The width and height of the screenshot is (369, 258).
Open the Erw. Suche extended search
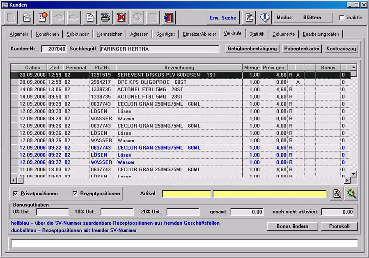click(x=223, y=18)
